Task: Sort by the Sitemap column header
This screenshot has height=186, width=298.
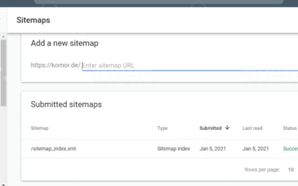Action: pos(39,128)
